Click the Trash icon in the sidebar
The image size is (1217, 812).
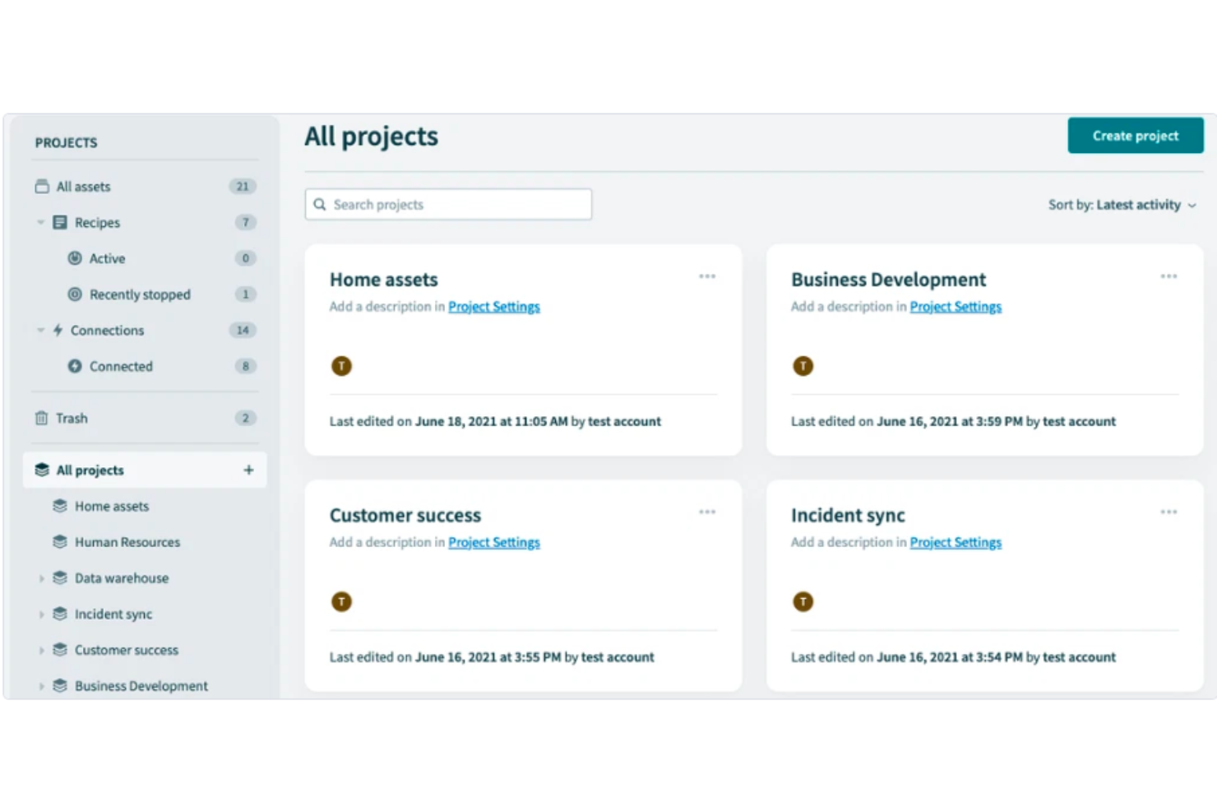(x=43, y=418)
